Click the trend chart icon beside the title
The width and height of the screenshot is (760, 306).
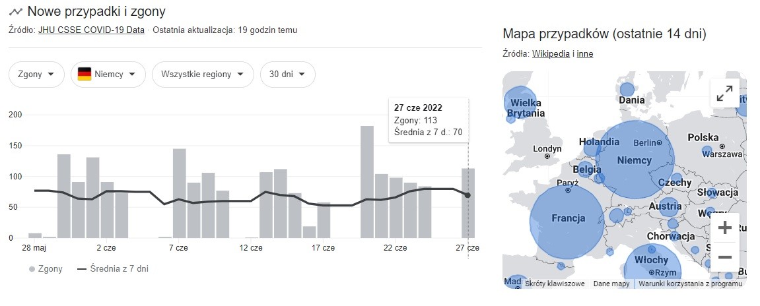(16, 12)
